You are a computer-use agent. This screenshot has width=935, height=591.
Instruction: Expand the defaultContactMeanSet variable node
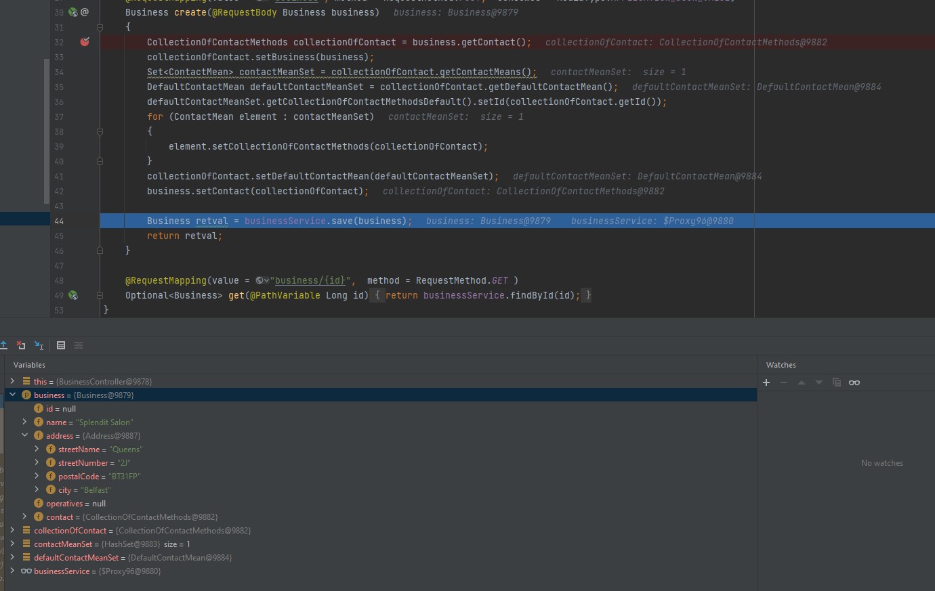point(12,558)
